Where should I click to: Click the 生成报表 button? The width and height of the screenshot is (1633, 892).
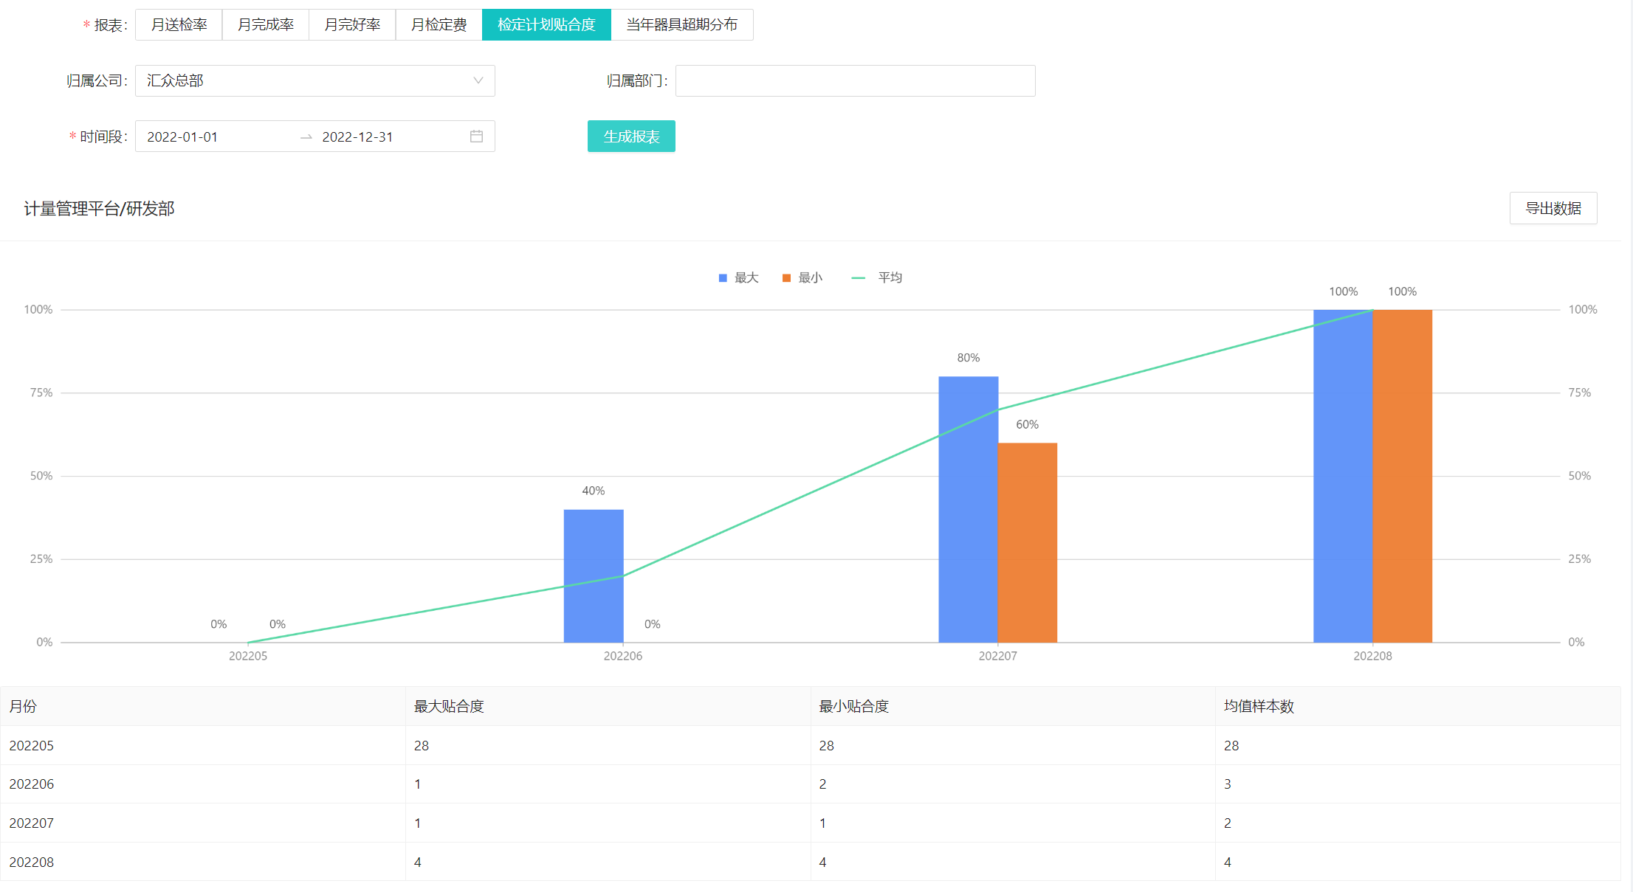point(631,136)
